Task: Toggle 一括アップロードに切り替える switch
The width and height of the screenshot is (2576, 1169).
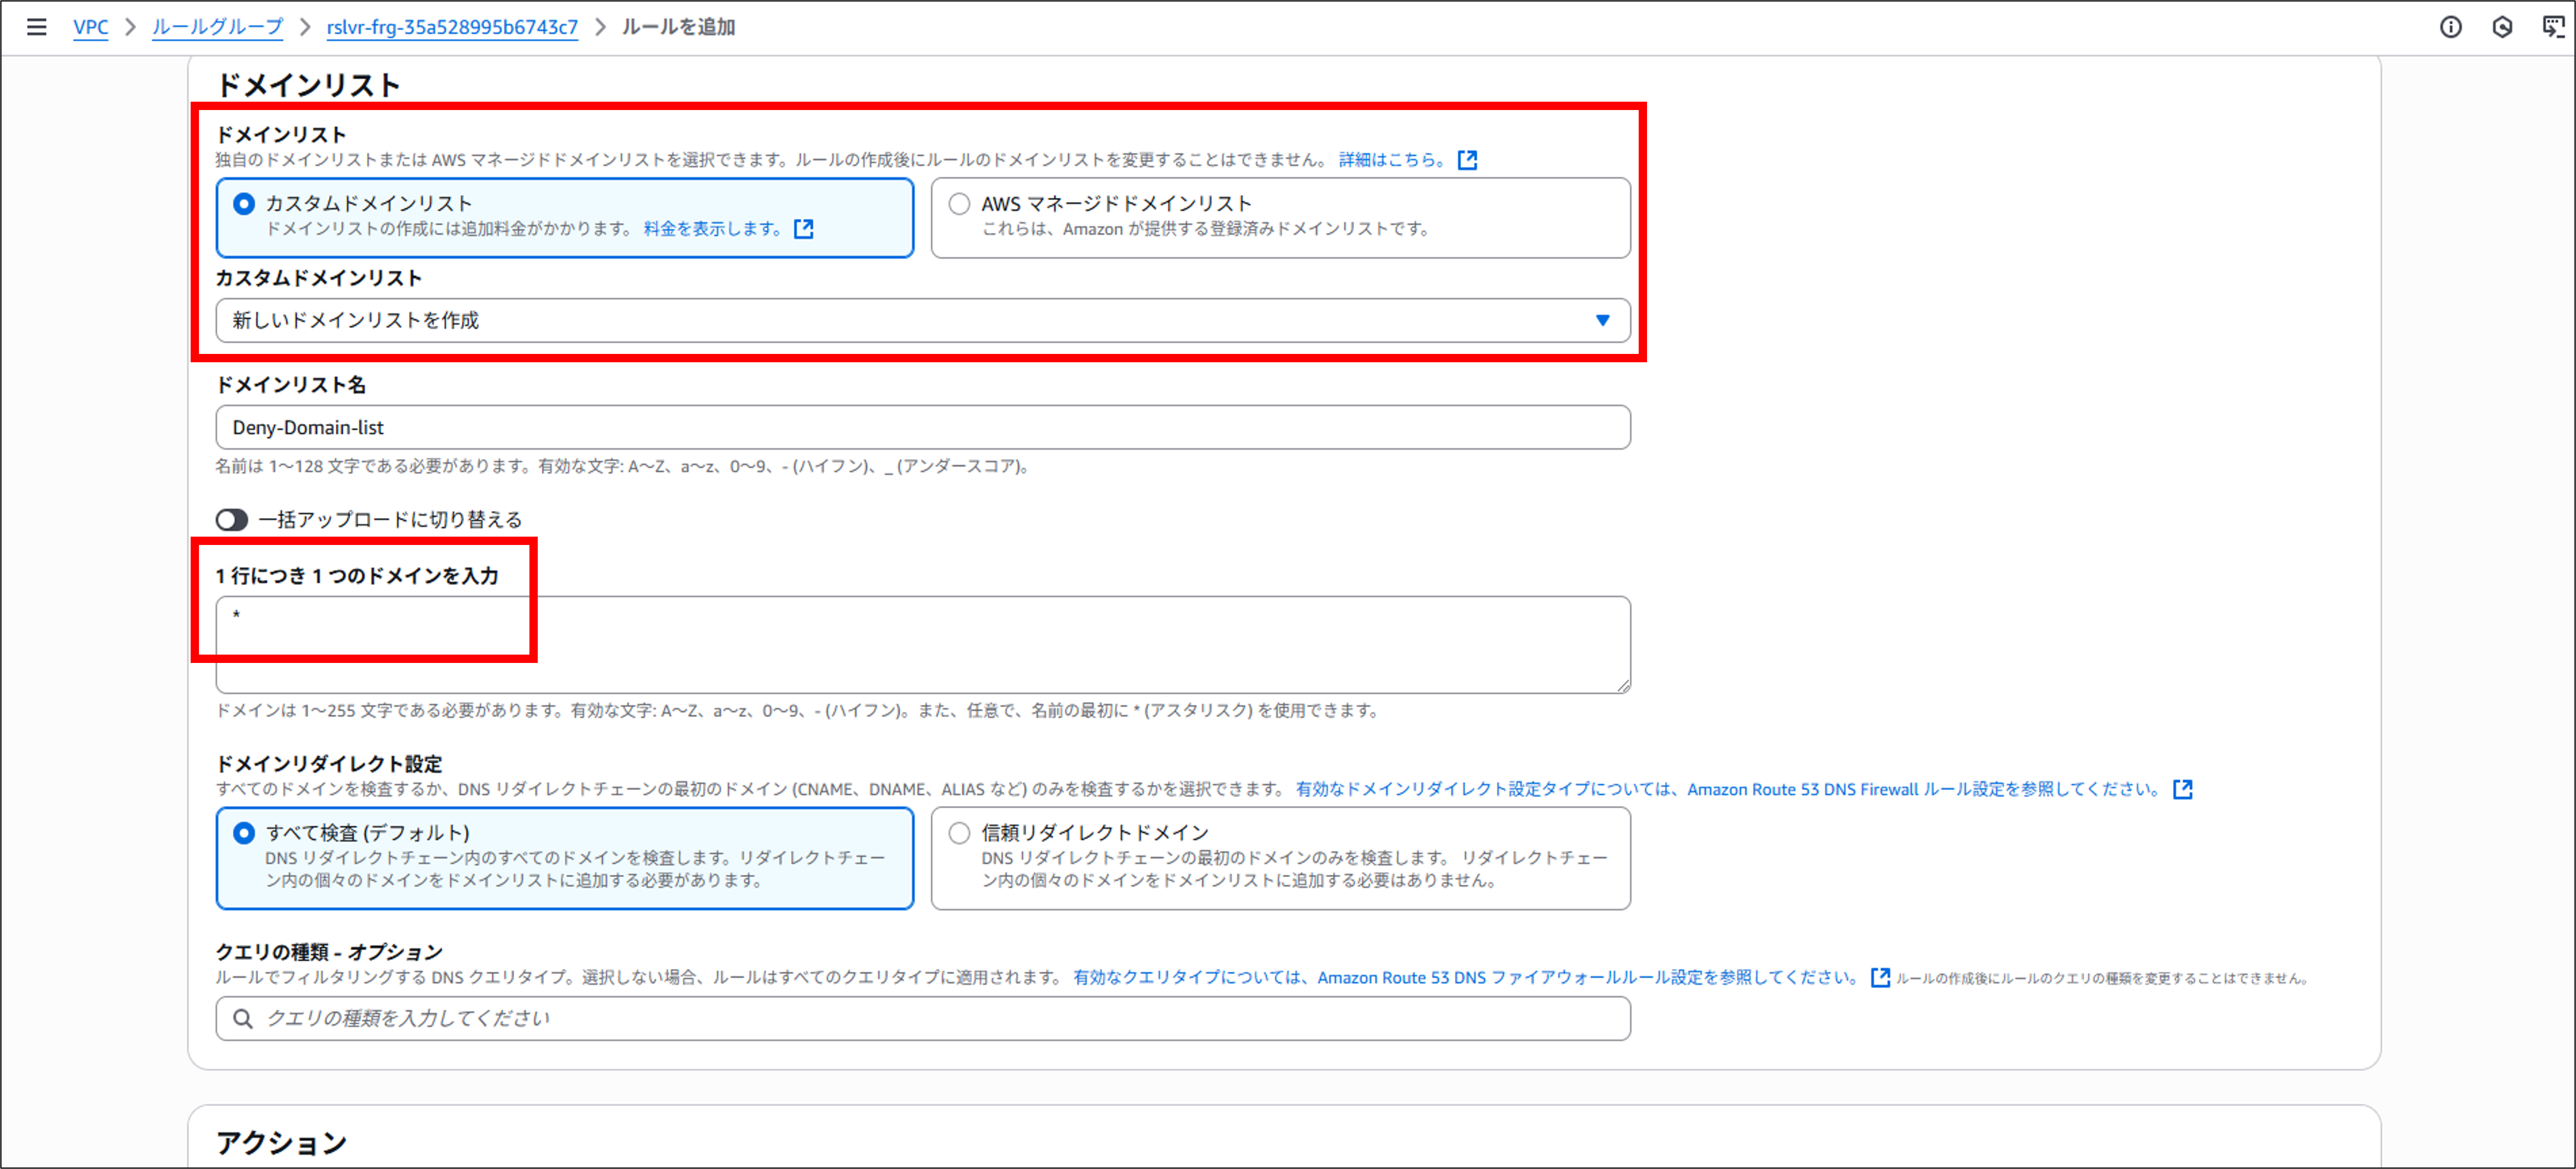Action: click(x=232, y=520)
